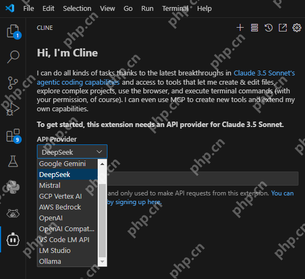Open the Python sidebar icon

pyautogui.click(x=13, y=187)
